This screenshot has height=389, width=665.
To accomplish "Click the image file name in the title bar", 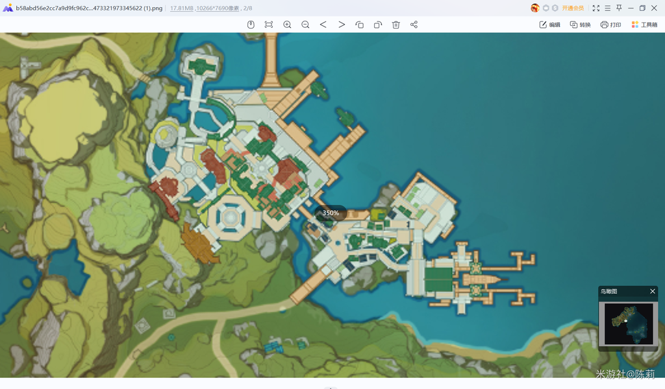I will [89, 8].
